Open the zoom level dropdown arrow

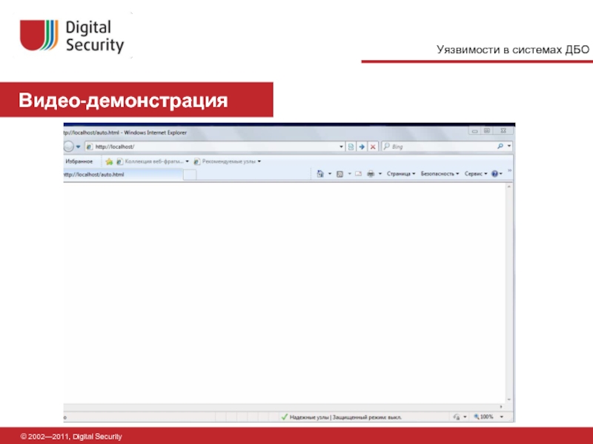[502, 417]
